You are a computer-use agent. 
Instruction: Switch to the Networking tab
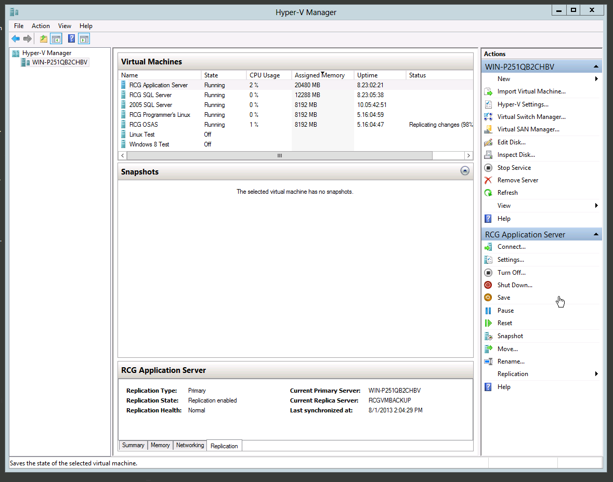click(190, 445)
